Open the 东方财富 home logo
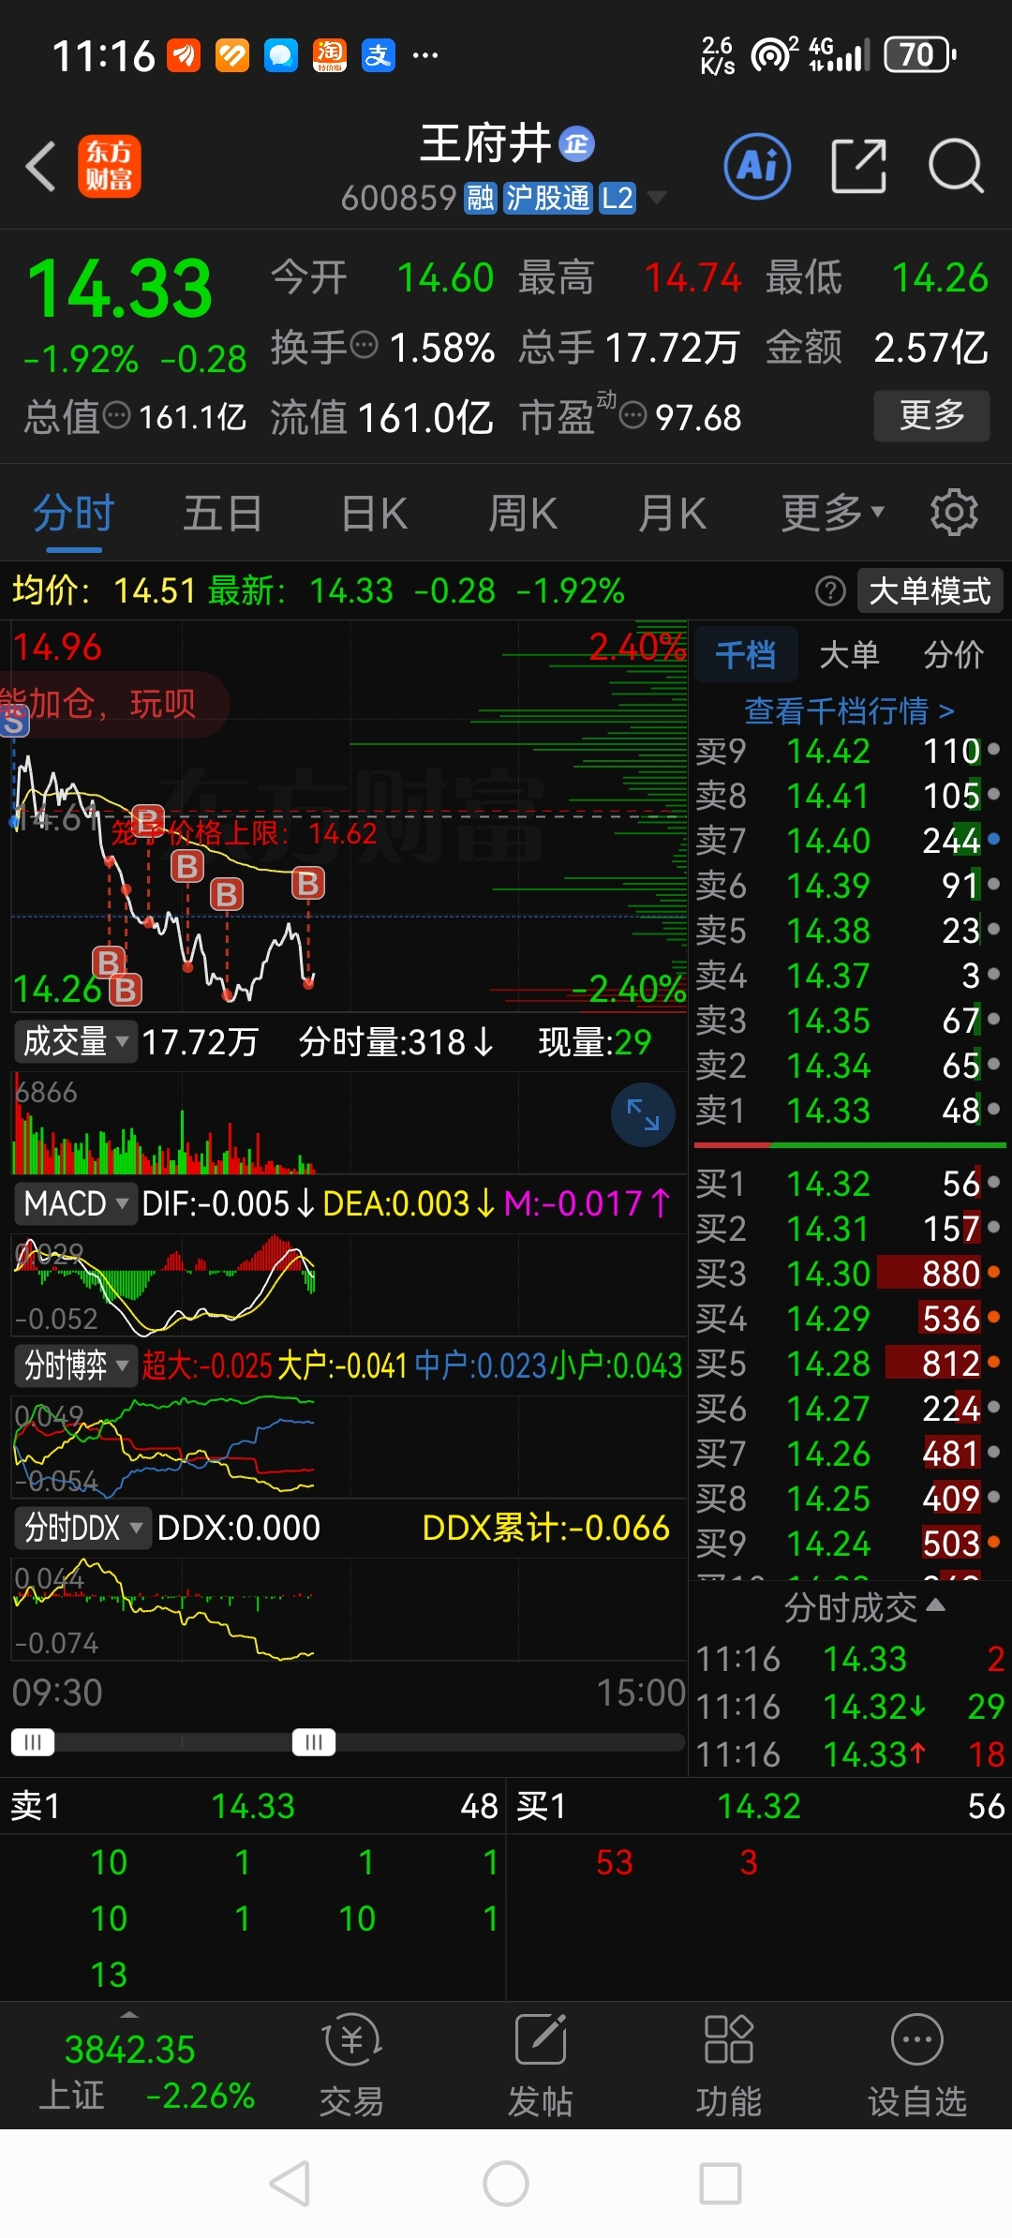The width and height of the screenshot is (1012, 2238). point(110,166)
